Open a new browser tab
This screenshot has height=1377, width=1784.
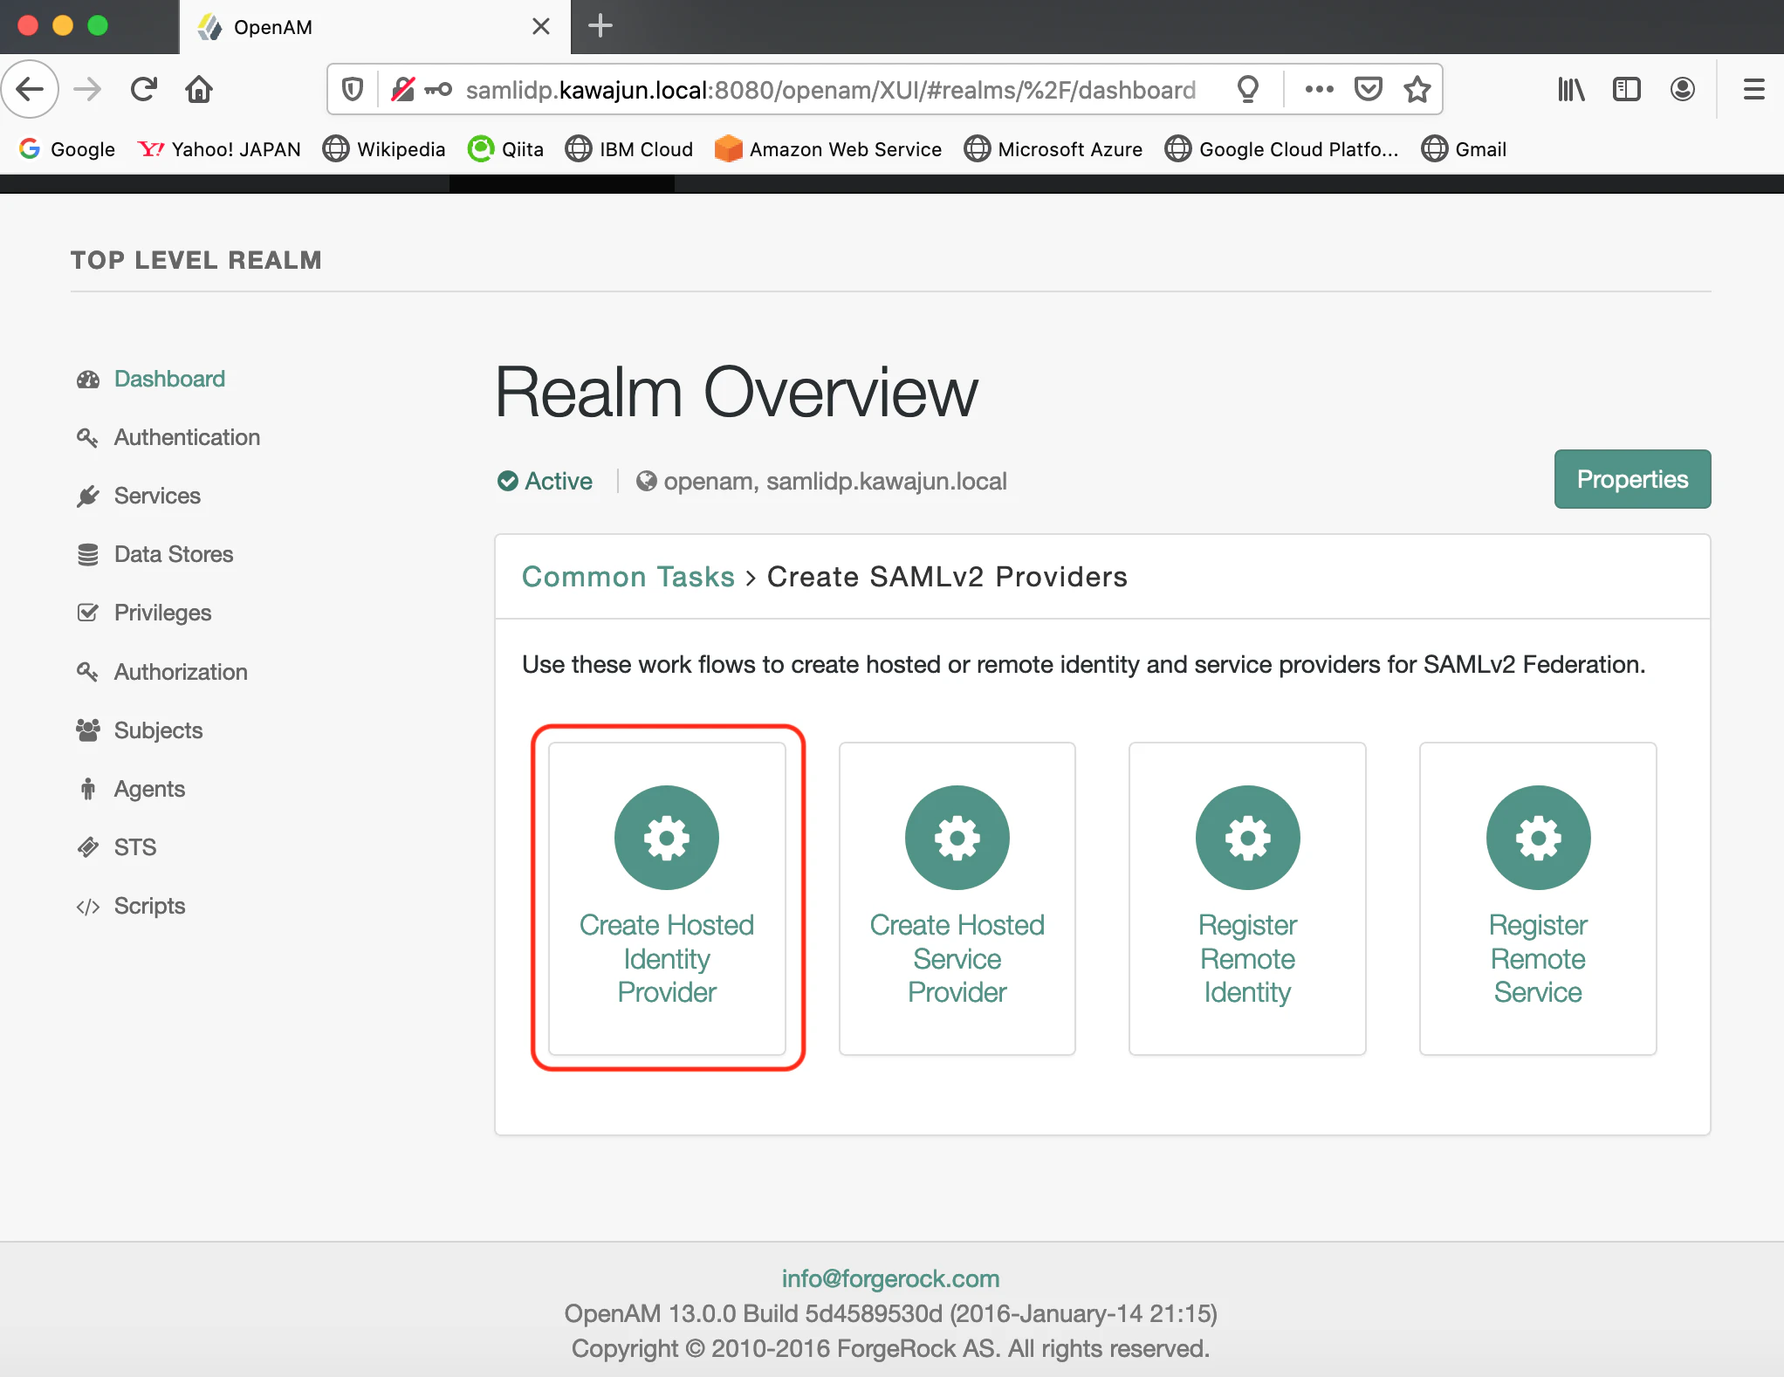tap(600, 26)
